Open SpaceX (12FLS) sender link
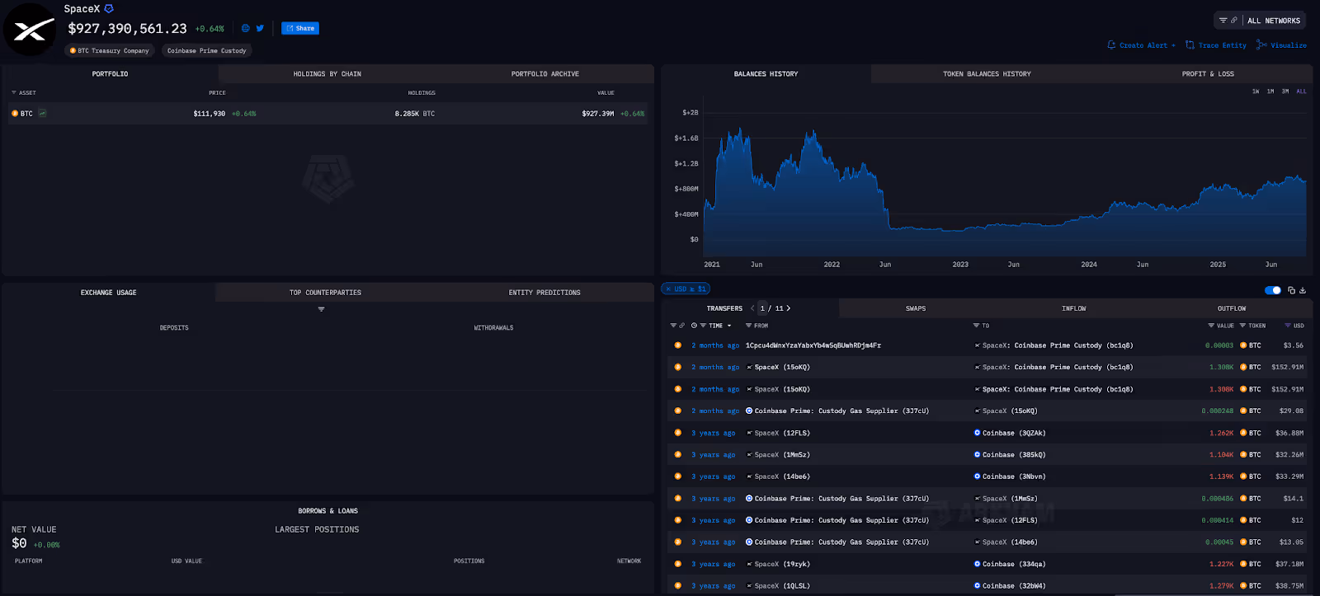Screen dimensions: 1320x596 [778, 433]
